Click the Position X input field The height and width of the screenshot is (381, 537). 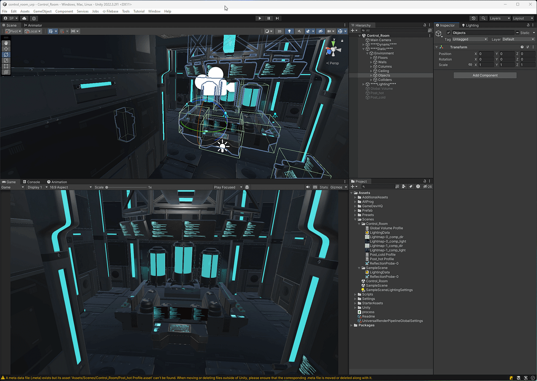click(x=486, y=54)
